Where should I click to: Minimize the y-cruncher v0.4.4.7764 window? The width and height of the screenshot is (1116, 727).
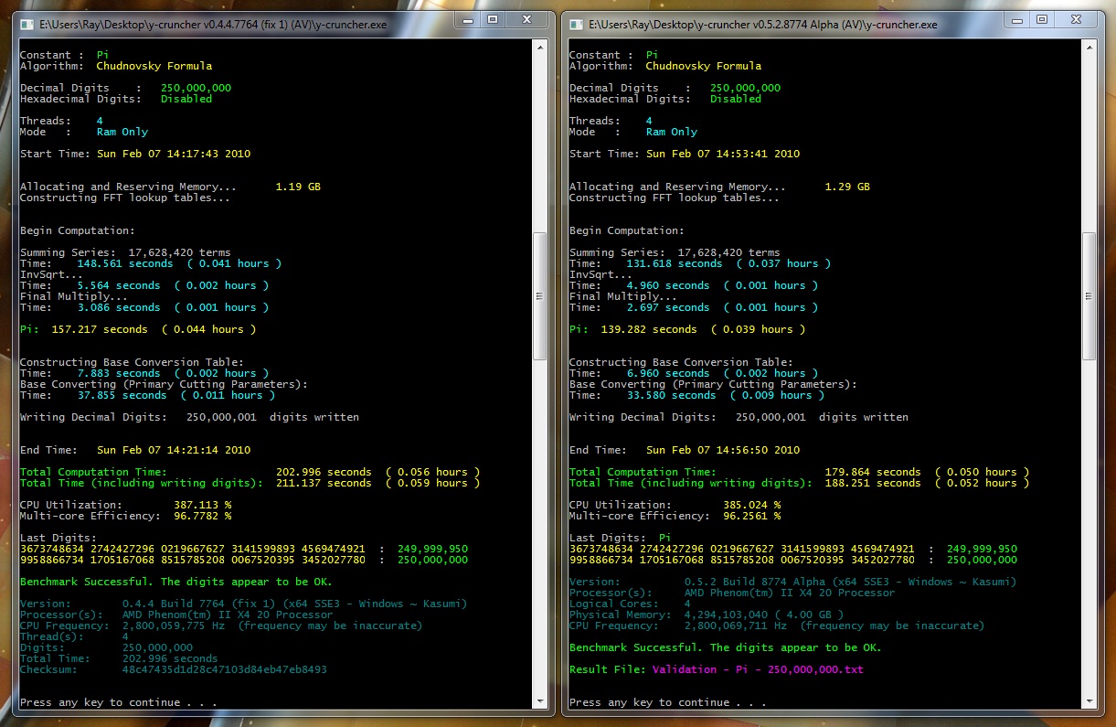(466, 19)
